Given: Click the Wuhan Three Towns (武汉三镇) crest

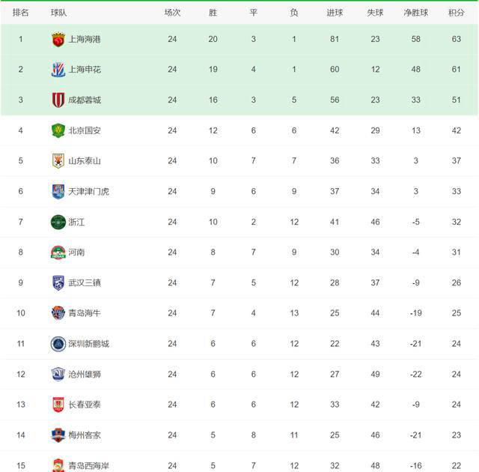Looking at the screenshot, I should click(58, 282).
